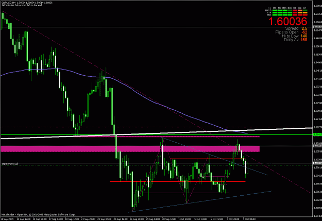Image resolution: width=322 pixels, height=221 pixels.
Task: Select the thick red horizontal support line
Action: [x=178, y=181]
